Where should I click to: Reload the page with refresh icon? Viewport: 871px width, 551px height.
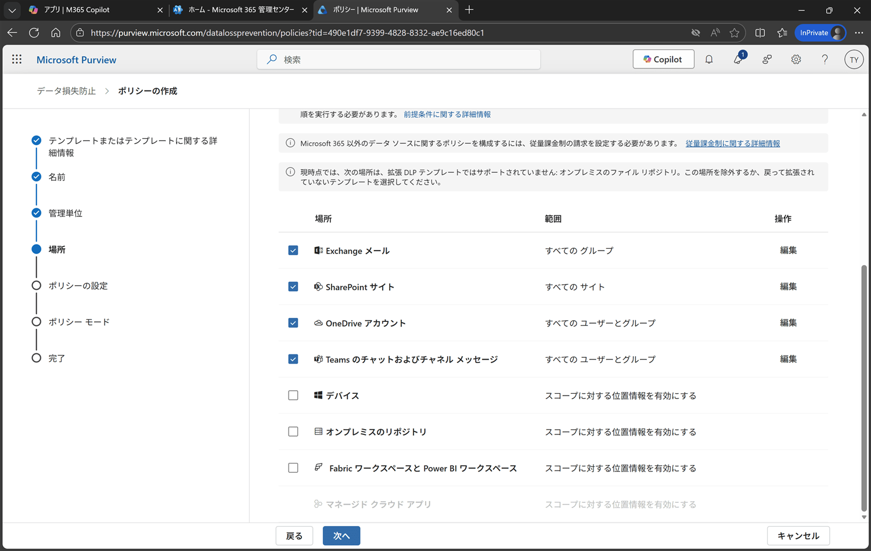tap(34, 32)
